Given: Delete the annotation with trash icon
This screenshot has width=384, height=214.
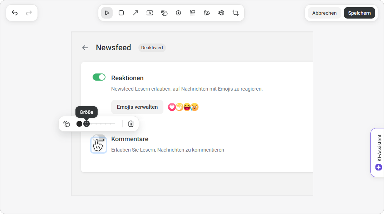Looking at the screenshot, I should tap(131, 124).
